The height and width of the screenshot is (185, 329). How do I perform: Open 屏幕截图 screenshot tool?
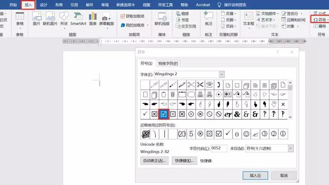coord(106,21)
